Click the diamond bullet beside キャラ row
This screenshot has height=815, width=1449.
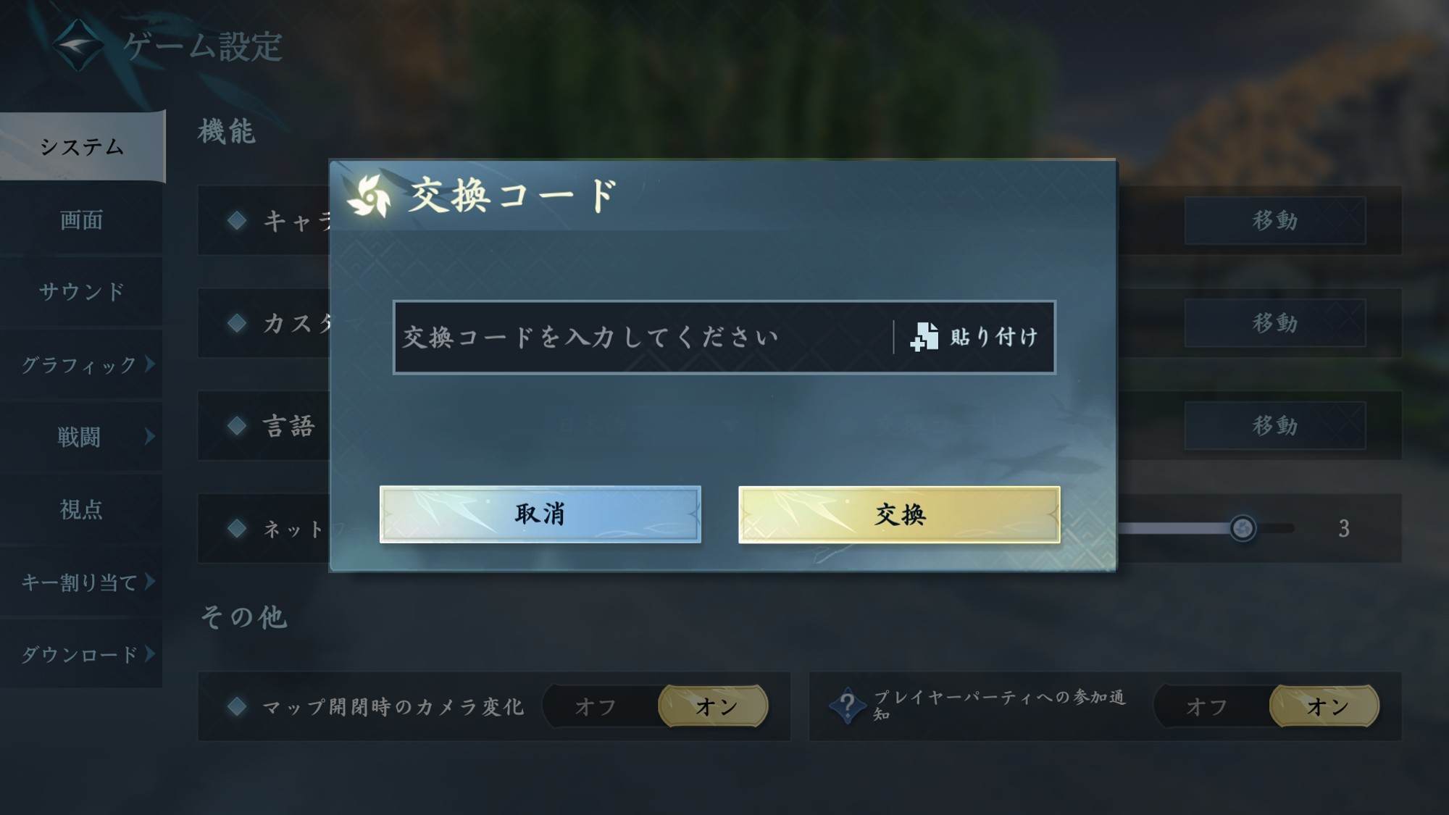(x=237, y=220)
